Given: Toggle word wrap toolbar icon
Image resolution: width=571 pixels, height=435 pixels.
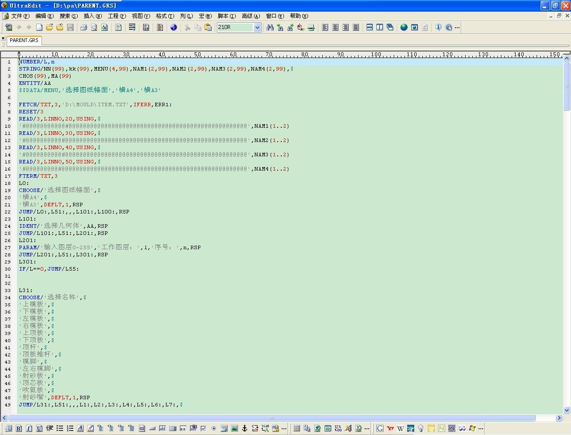Looking at the screenshot, I should (132, 27).
